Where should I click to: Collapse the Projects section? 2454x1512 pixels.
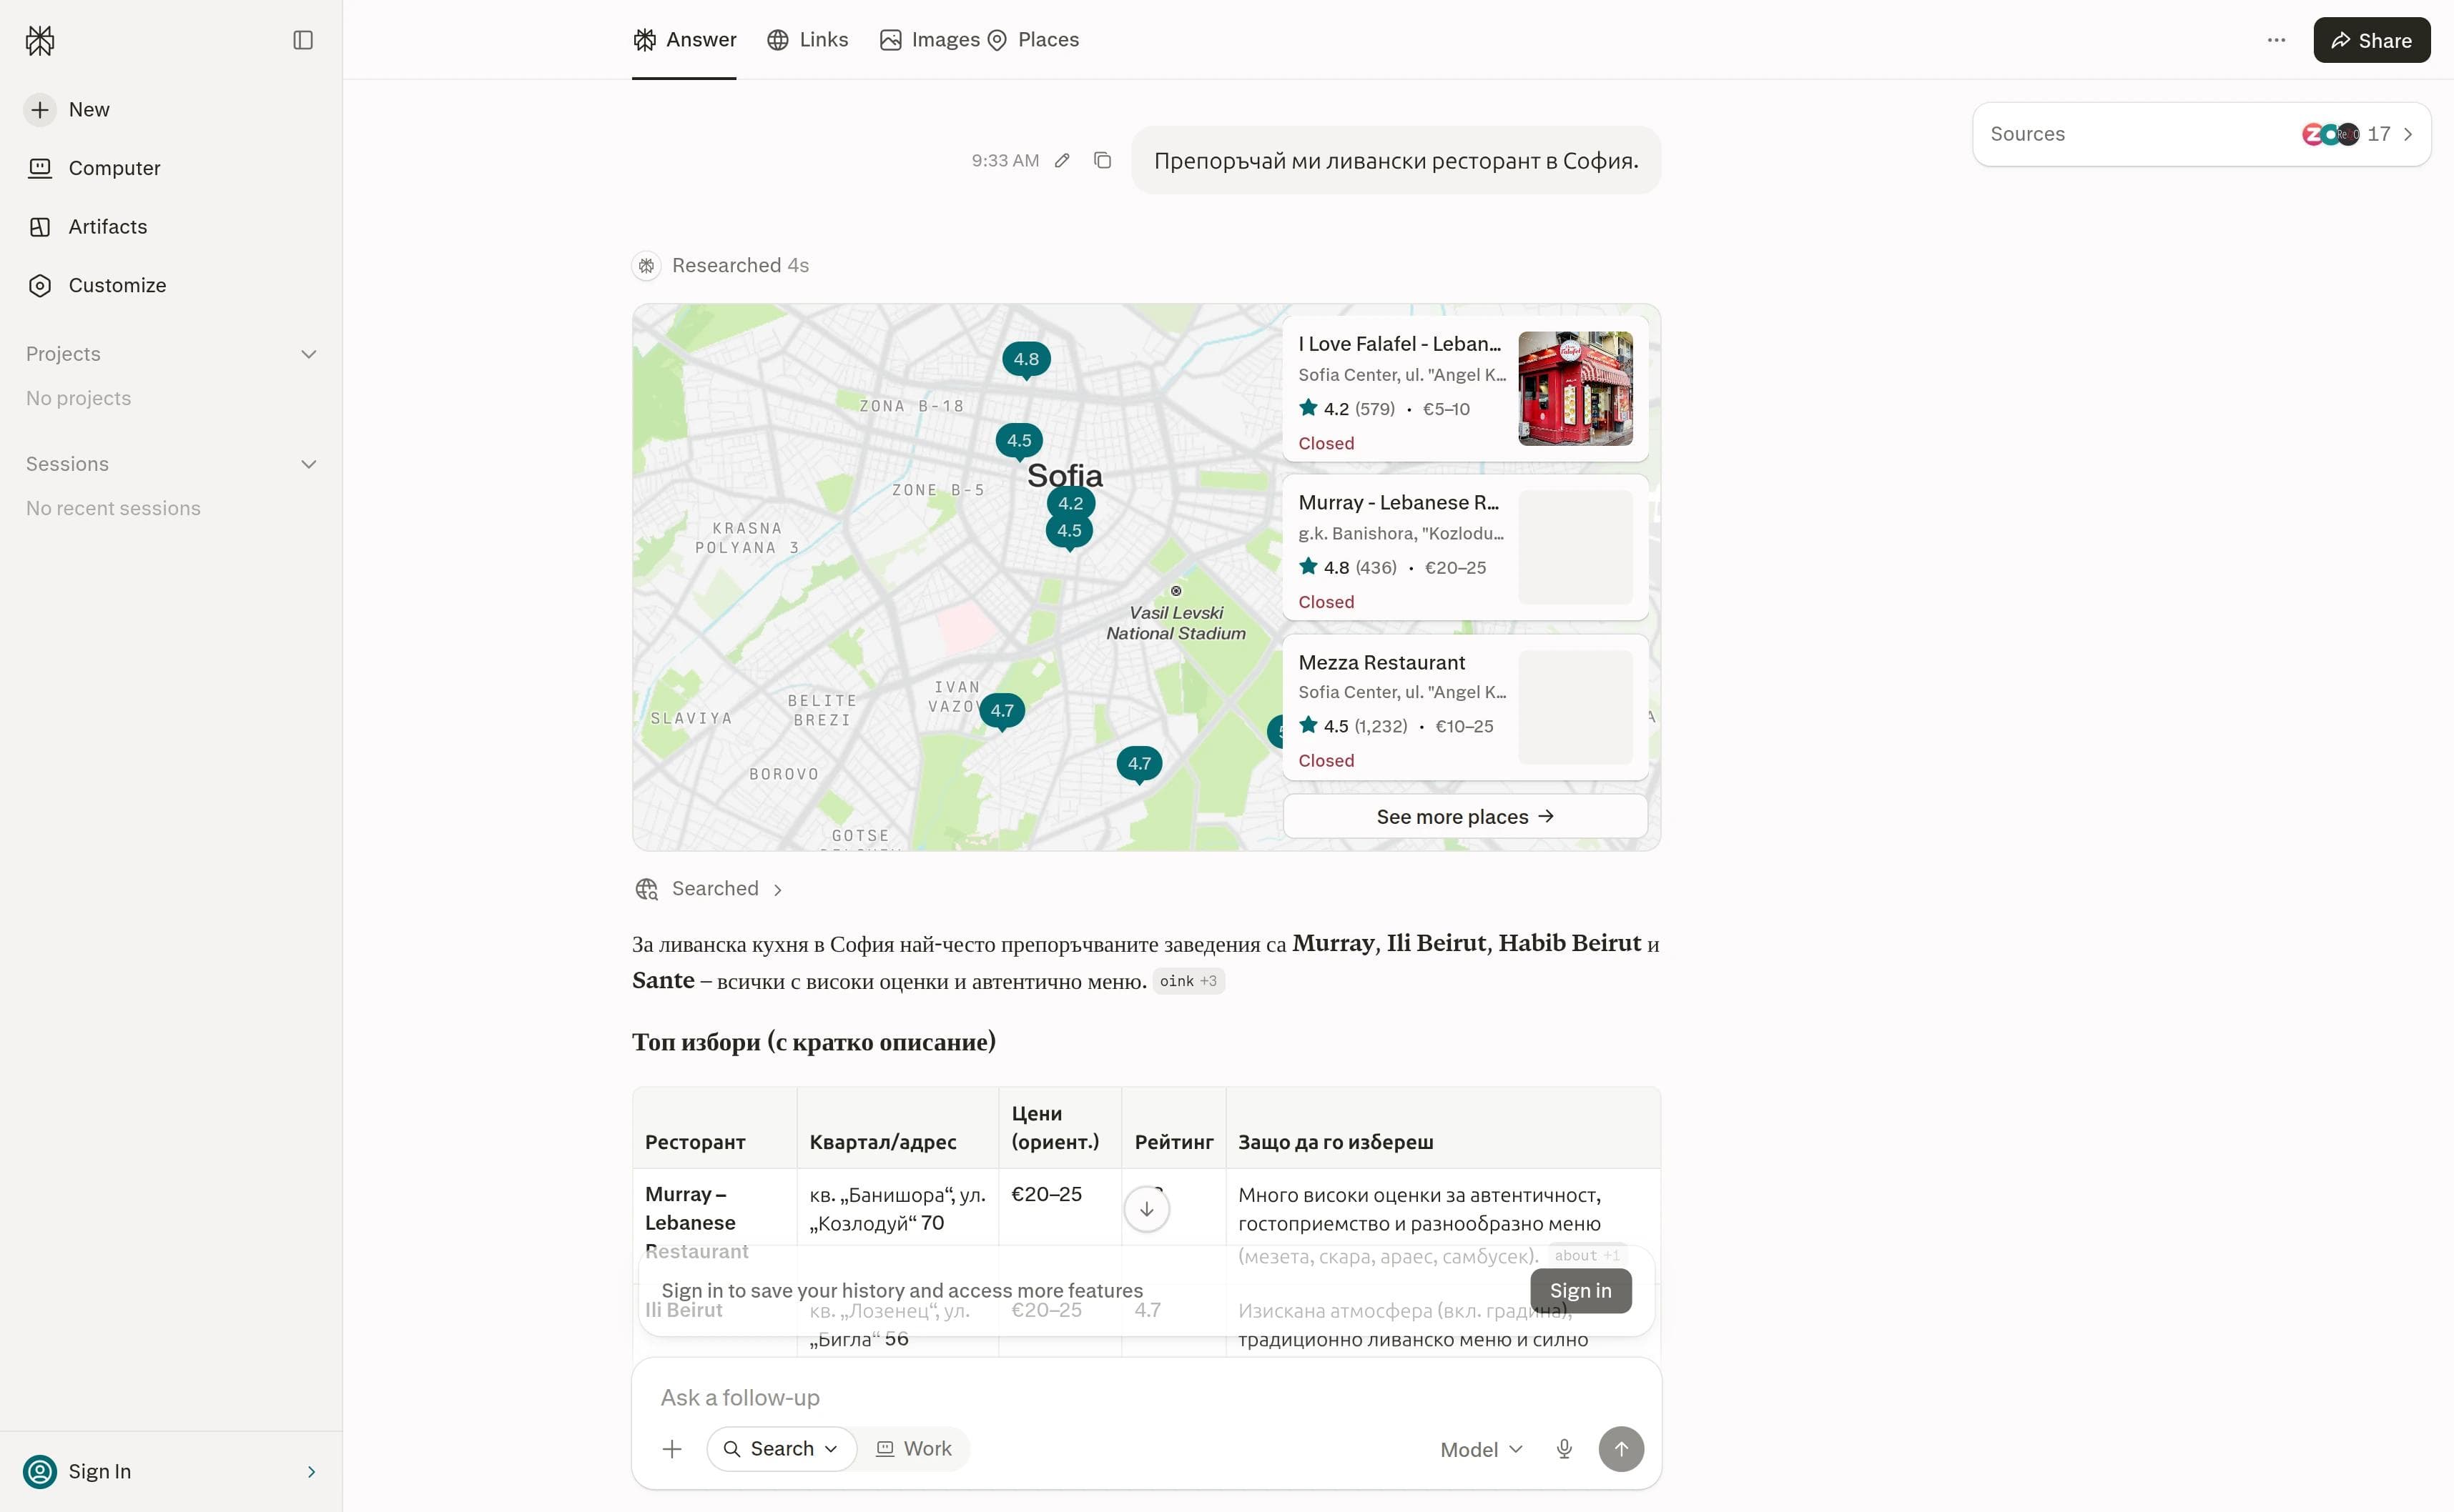[309, 354]
